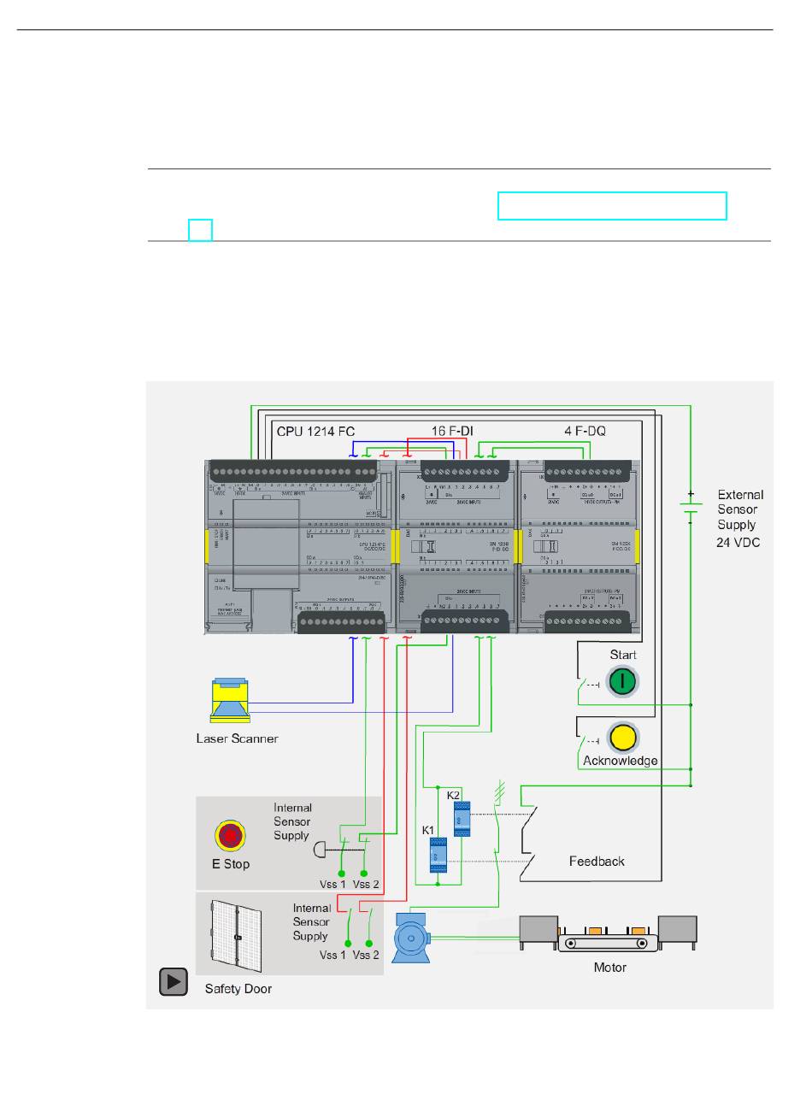Click the "E Stop" caption
Viewport: 812px width, 1112px height.
(231, 864)
